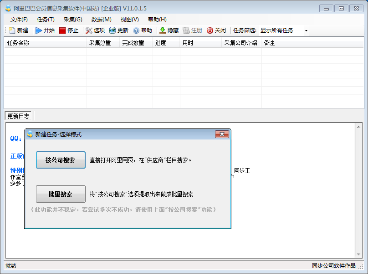This screenshot has height=274, width=368.
Task: Click the 采集总量 column header
Action: [103, 43]
